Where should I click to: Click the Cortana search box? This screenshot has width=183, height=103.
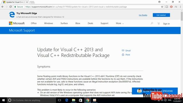[31, 100]
